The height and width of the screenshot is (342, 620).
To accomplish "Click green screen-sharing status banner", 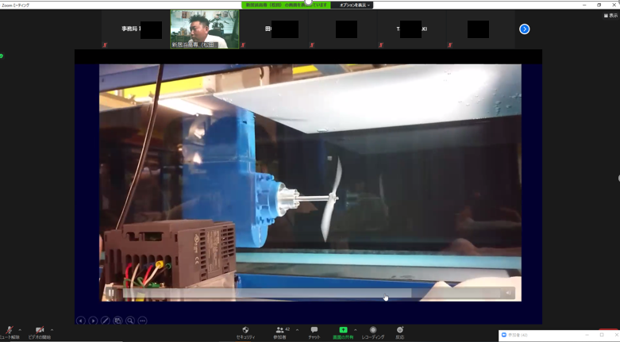I will click(x=287, y=5).
